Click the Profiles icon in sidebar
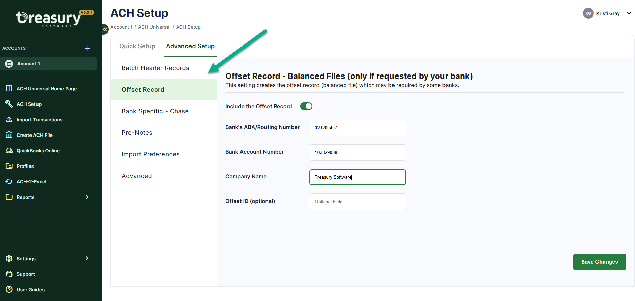The height and width of the screenshot is (301, 635). point(9,166)
